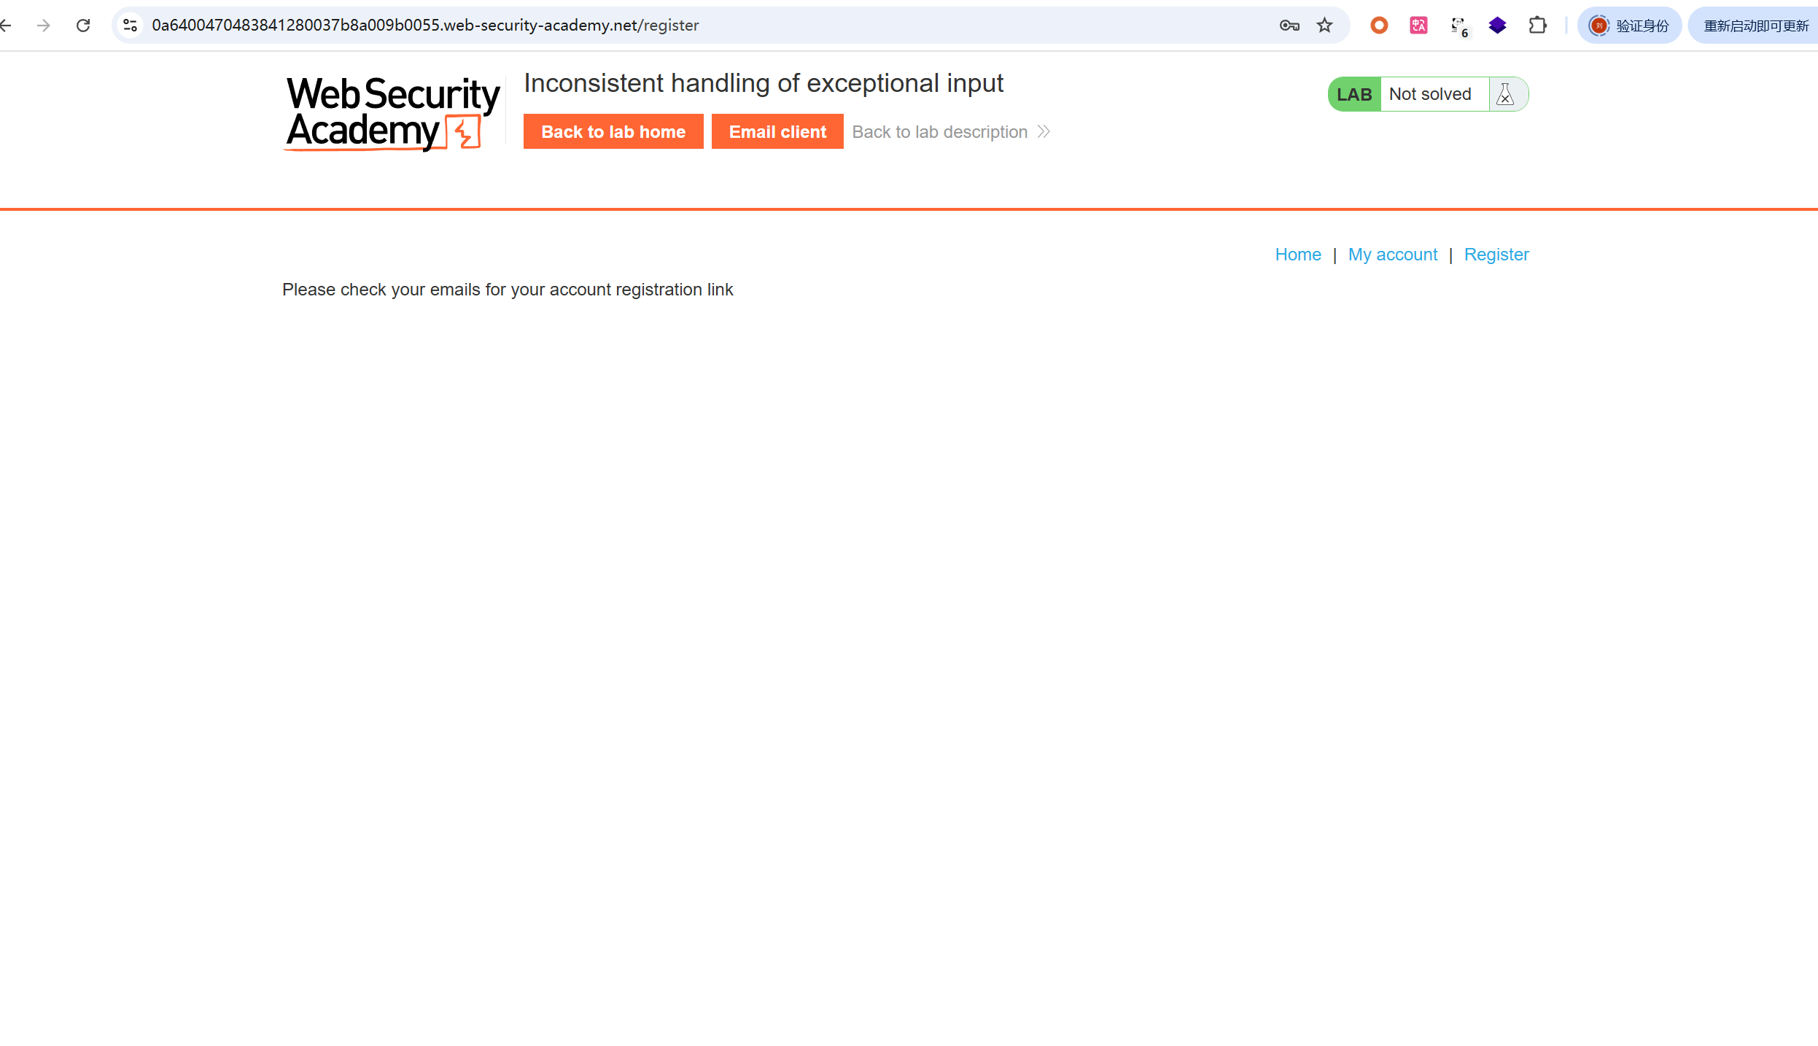Click the panda extension with badge 6
1818x1046 pixels.
[x=1458, y=26]
